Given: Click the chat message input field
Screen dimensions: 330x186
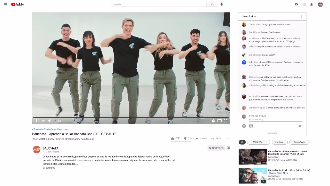Looking at the screenshot, I should [x=275, y=120].
